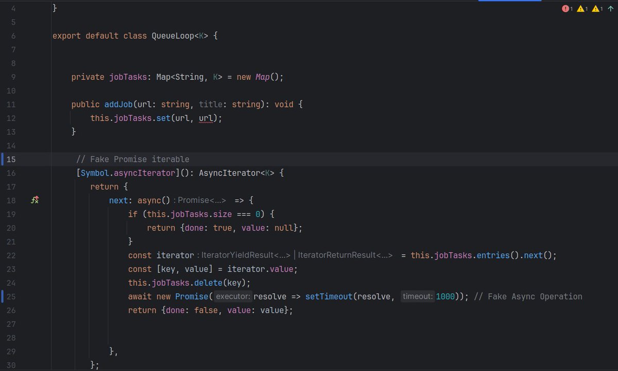This screenshot has width=618, height=371.
Task: Click the 'await' keyword on line 25
Action: tap(140, 296)
